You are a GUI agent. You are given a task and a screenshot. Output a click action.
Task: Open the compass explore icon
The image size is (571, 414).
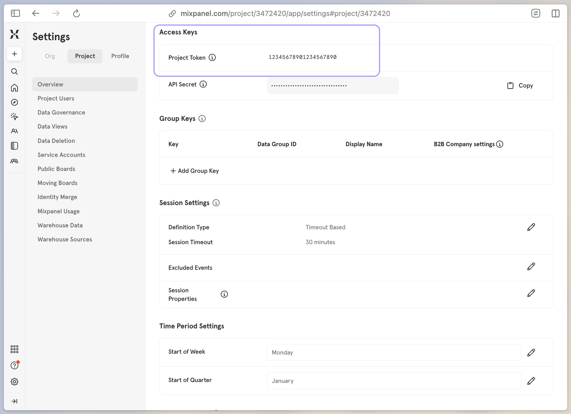[x=14, y=102]
